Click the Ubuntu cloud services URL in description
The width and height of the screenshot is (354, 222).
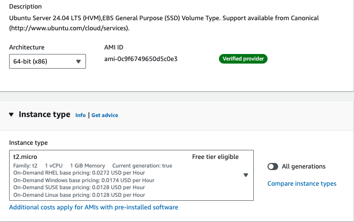(69, 28)
